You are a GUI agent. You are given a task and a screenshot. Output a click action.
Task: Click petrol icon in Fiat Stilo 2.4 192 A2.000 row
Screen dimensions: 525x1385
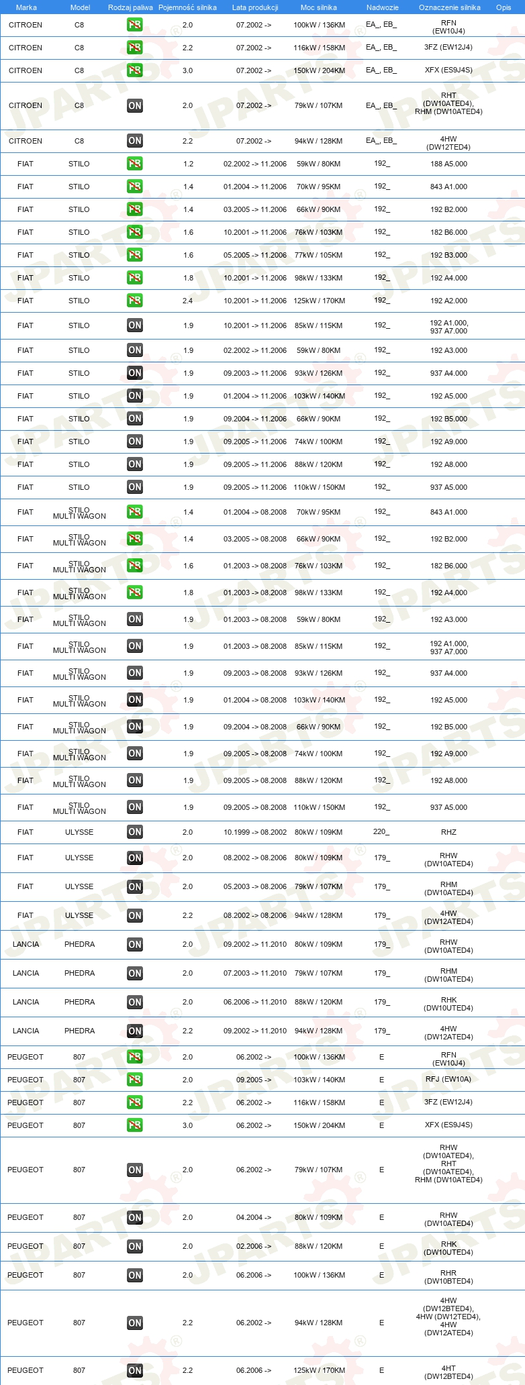pos(134,301)
